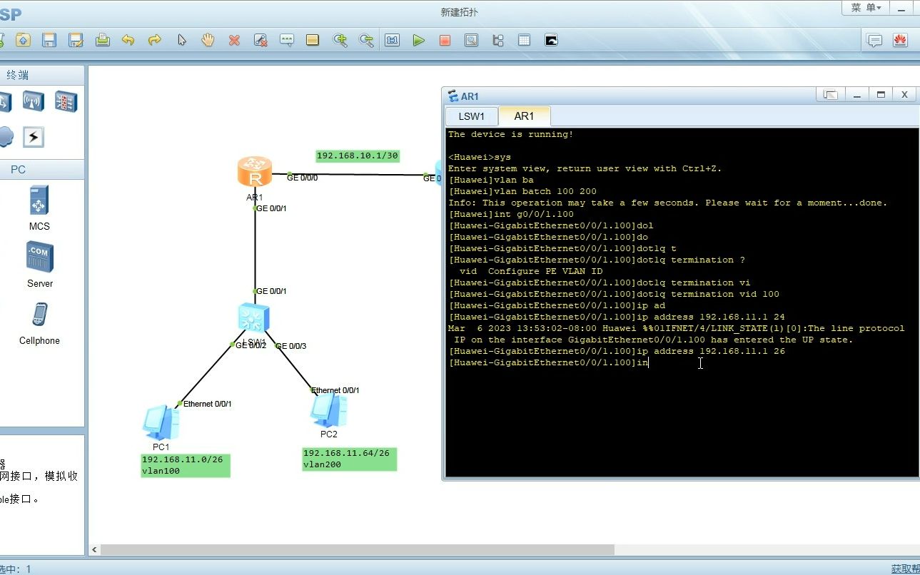Image resolution: width=920 pixels, height=575 pixels.
Task: Click the Ethernet 0/0/1 label near PC1
Action: (x=207, y=404)
